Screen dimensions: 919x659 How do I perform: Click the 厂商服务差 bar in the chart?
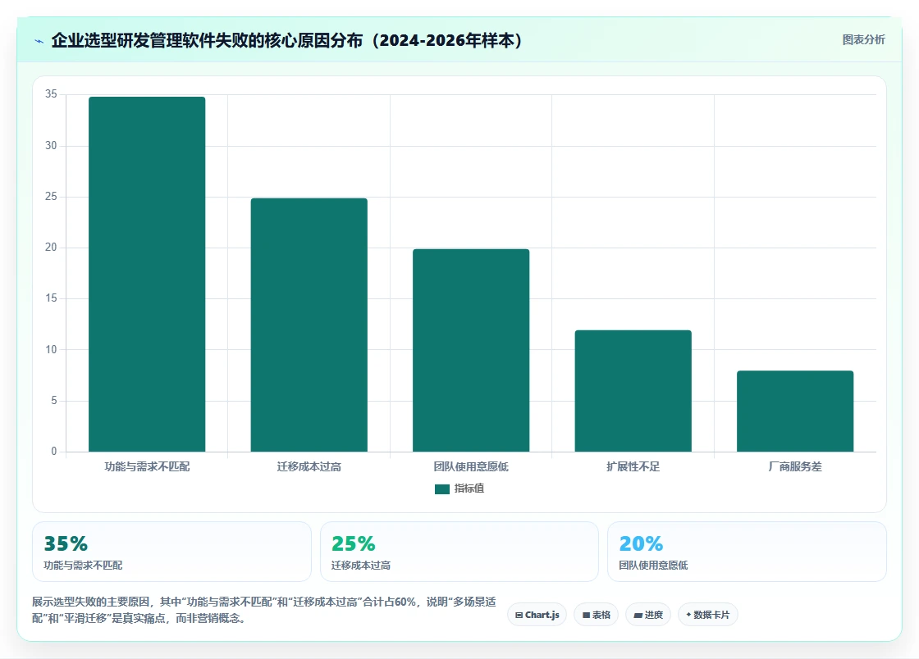pos(795,411)
